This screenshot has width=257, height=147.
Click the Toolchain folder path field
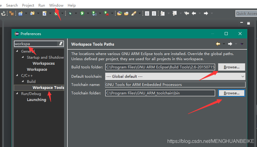coord(160,93)
